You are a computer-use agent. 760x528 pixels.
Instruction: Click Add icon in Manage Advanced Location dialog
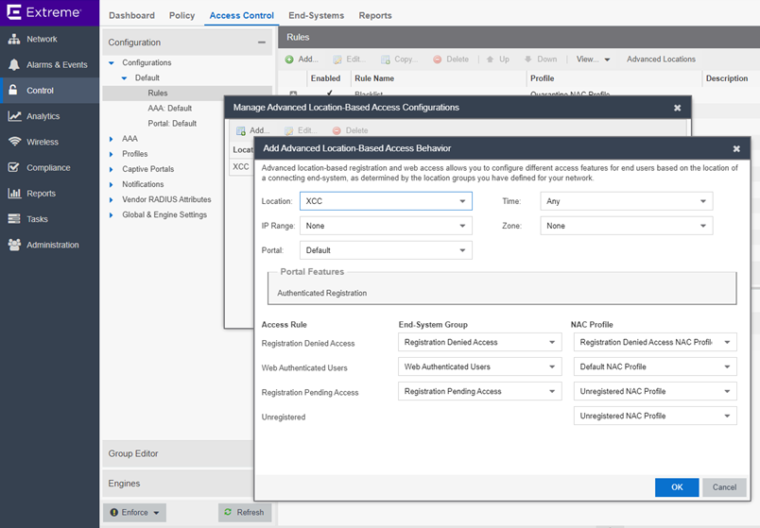pyautogui.click(x=241, y=130)
